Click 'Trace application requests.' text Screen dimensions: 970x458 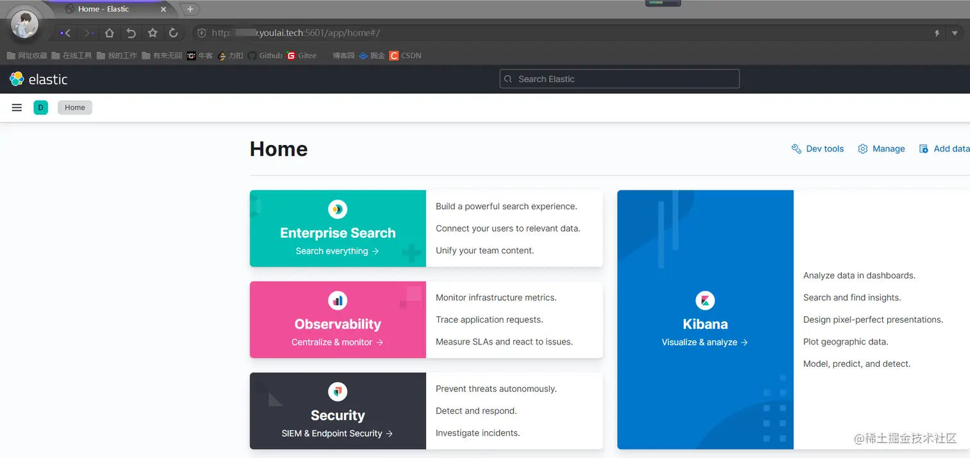pyautogui.click(x=489, y=319)
